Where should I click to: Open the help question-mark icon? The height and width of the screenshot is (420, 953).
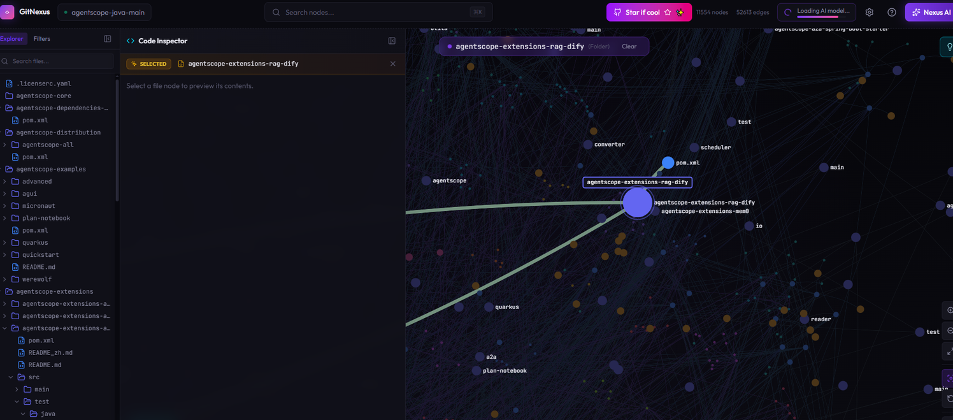pyautogui.click(x=892, y=12)
